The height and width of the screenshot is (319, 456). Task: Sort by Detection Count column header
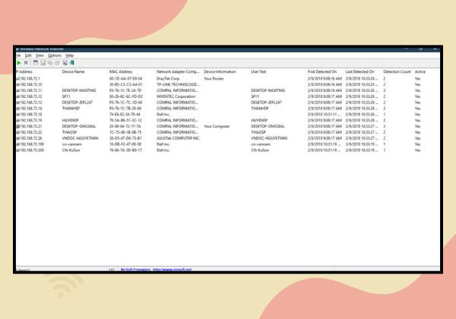(x=397, y=71)
